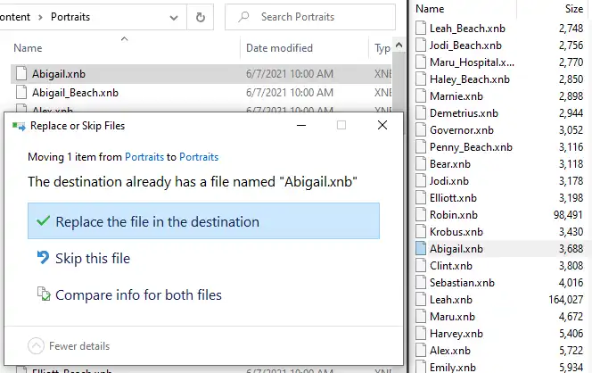This screenshot has width=592, height=373.
Task: Select the Krobus.xnb file icon
Action: 421,232
